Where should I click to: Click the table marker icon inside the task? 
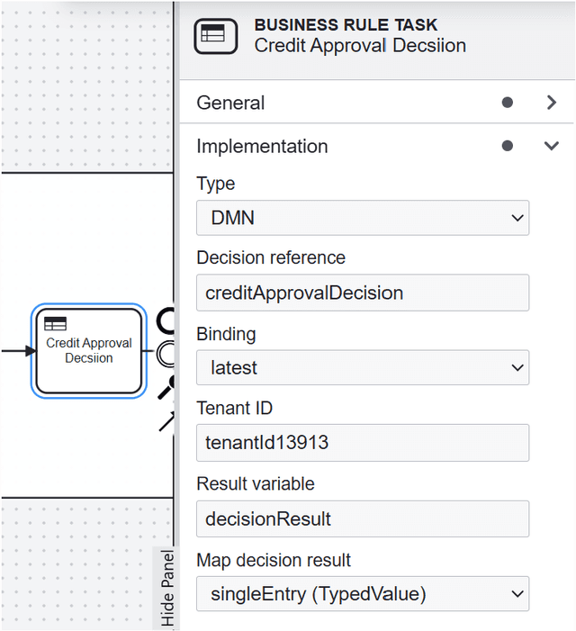point(55,324)
